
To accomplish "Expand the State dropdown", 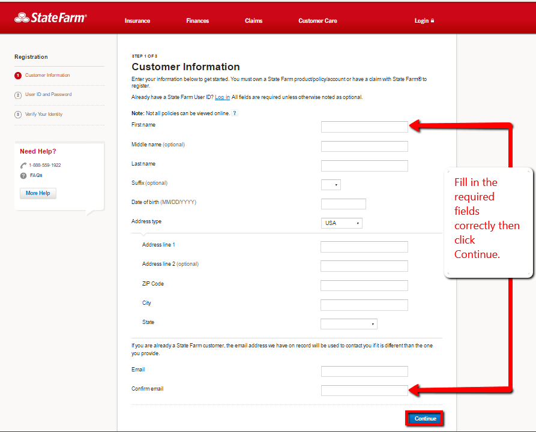I will pos(349,324).
